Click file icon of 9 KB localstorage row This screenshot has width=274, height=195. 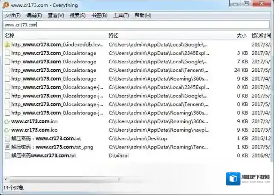(x=7, y=79)
